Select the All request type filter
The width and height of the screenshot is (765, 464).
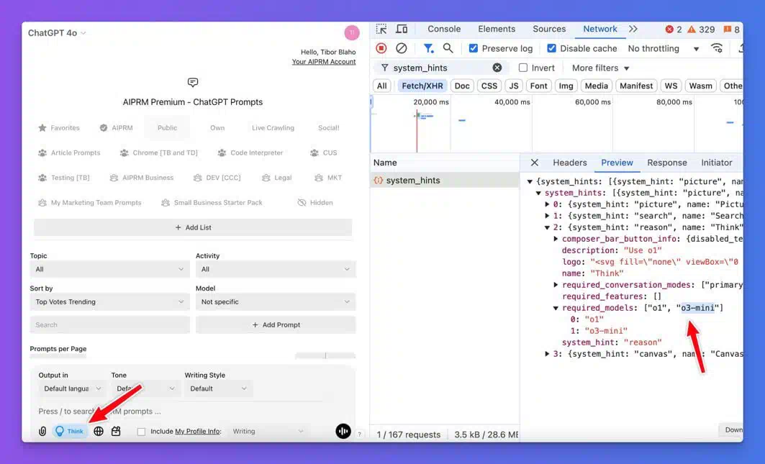(381, 86)
